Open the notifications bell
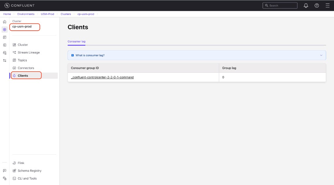 (x=306, y=6)
